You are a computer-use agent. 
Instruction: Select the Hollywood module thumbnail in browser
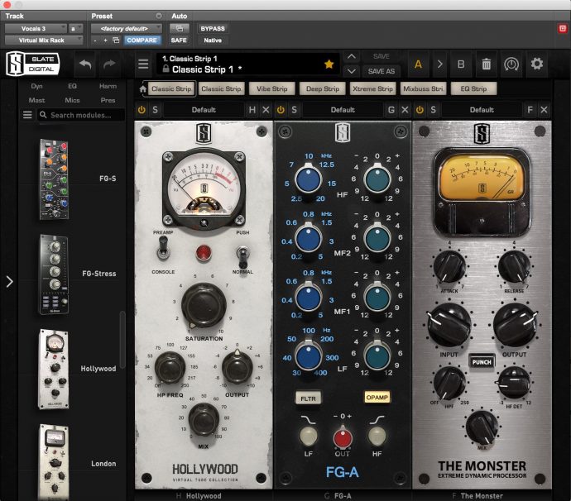54,369
